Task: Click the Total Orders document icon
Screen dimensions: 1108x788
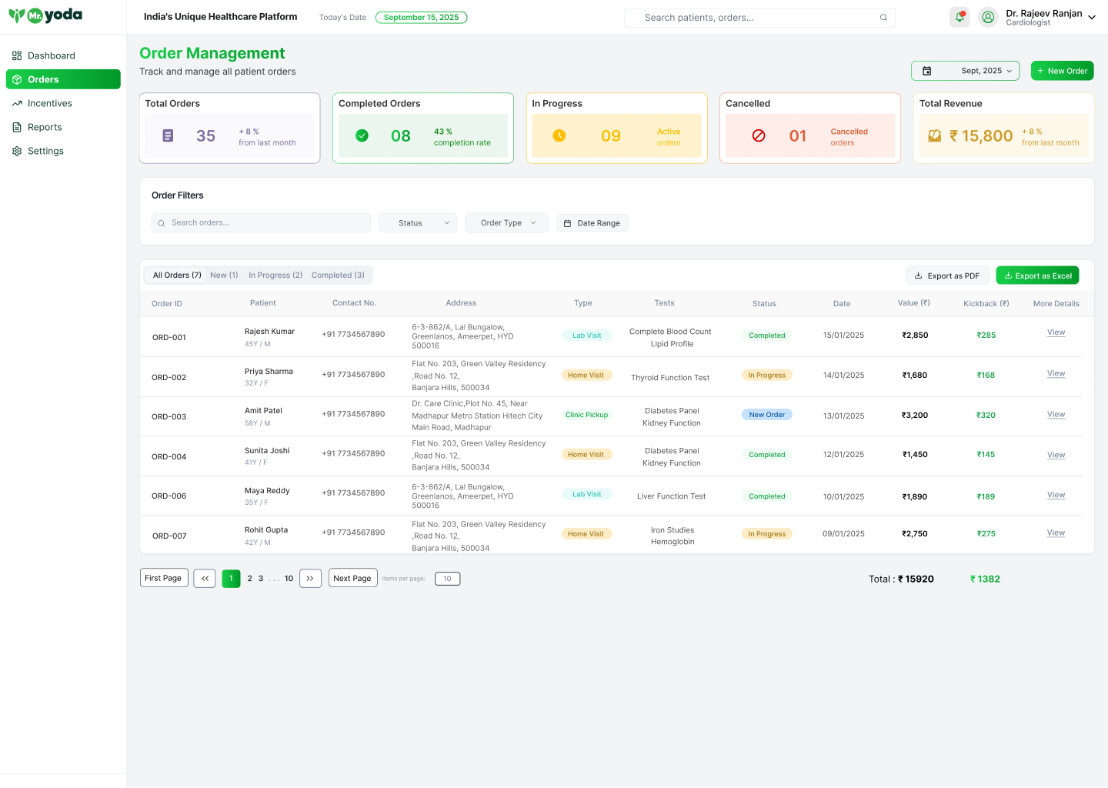Action: click(168, 136)
